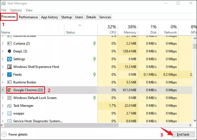Sort by the Status column header
Viewport: 197px width, 140px height.
81,30
